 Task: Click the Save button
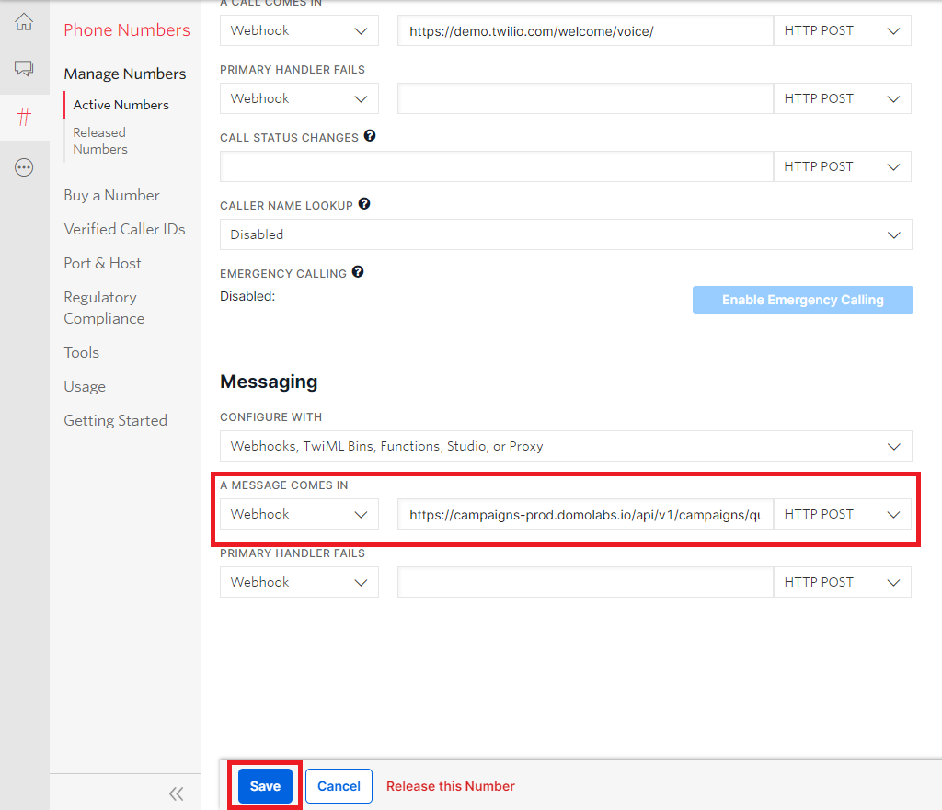[264, 786]
